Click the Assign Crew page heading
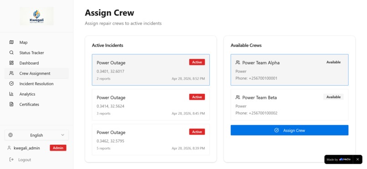The height and width of the screenshot is (169, 367). (x=109, y=13)
